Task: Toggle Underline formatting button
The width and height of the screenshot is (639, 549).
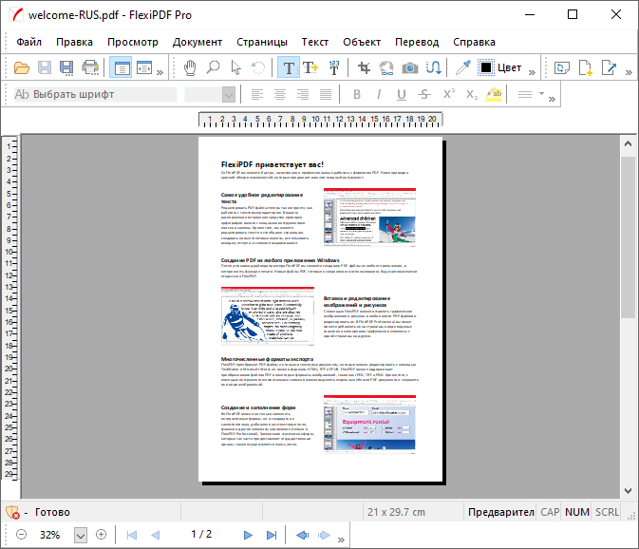Action: click(401, 94)
